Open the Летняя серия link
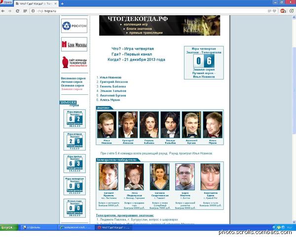The image size is (296, 237). tap(72, 82)
